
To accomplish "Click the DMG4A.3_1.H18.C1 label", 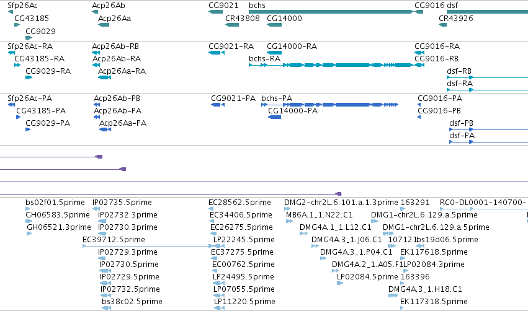I will [x=425, y=289].
